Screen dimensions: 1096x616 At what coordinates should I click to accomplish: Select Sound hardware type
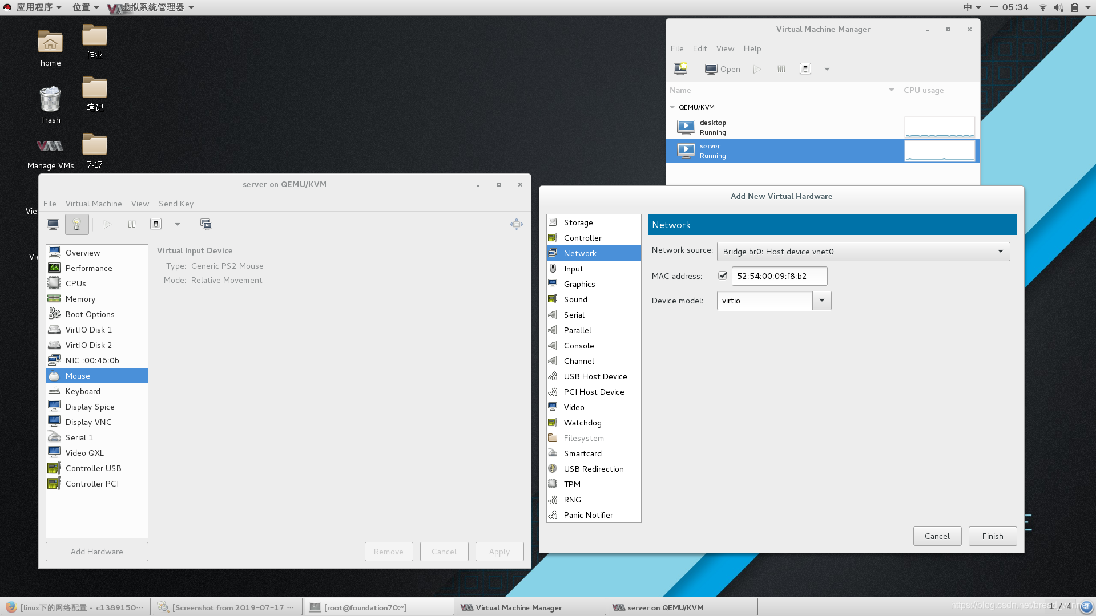click(x=594, y=299)
